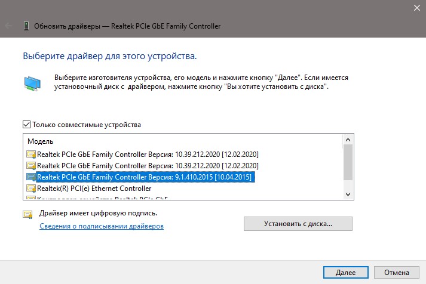The image size is (426, 284).
Task: Click the certificate icon of the selected 9.1.410.2015 driver
Action: pyautogui.click(x=31, y=177)
